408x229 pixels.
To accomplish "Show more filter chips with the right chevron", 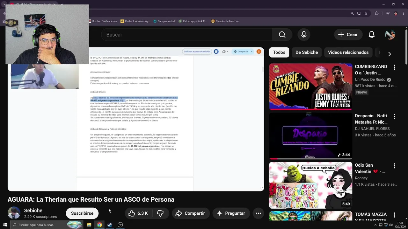I will pos(390,54).
